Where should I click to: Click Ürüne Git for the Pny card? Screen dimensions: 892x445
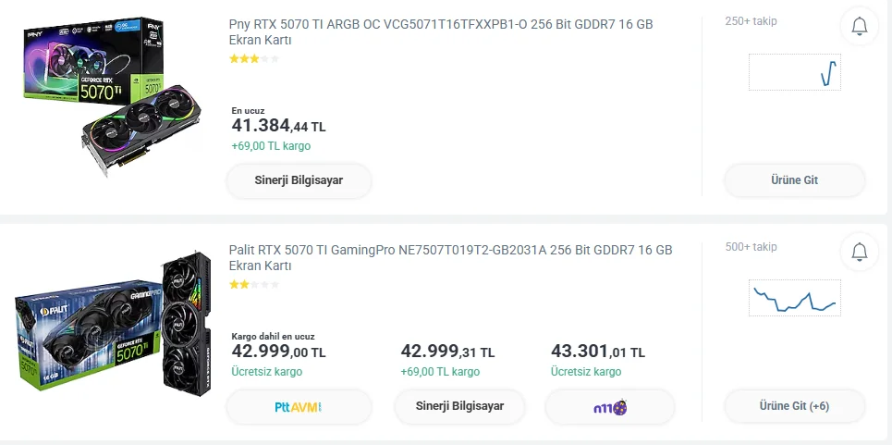point(794,180)
